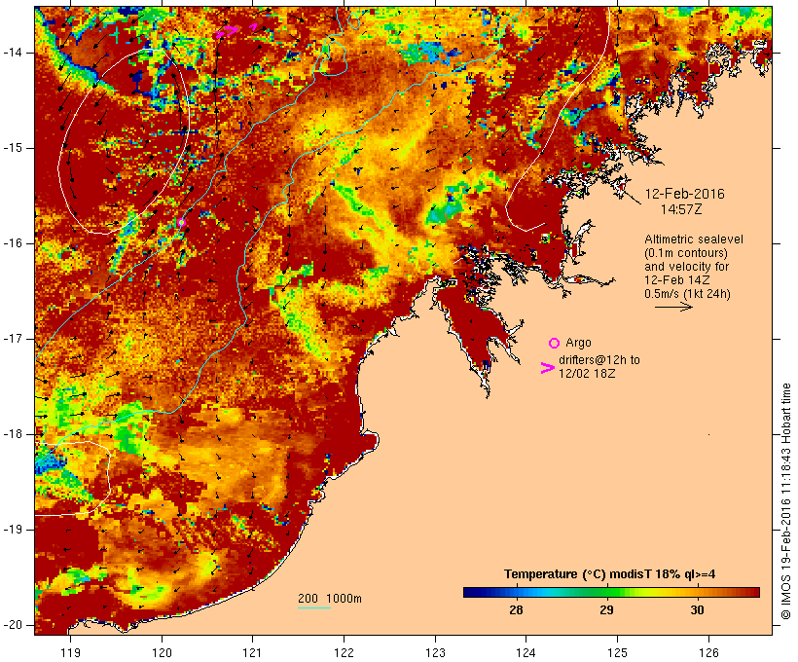Click the '12/02 18Z' legend text
Viewport: 798px width, 662px height.
click(587, 373)
